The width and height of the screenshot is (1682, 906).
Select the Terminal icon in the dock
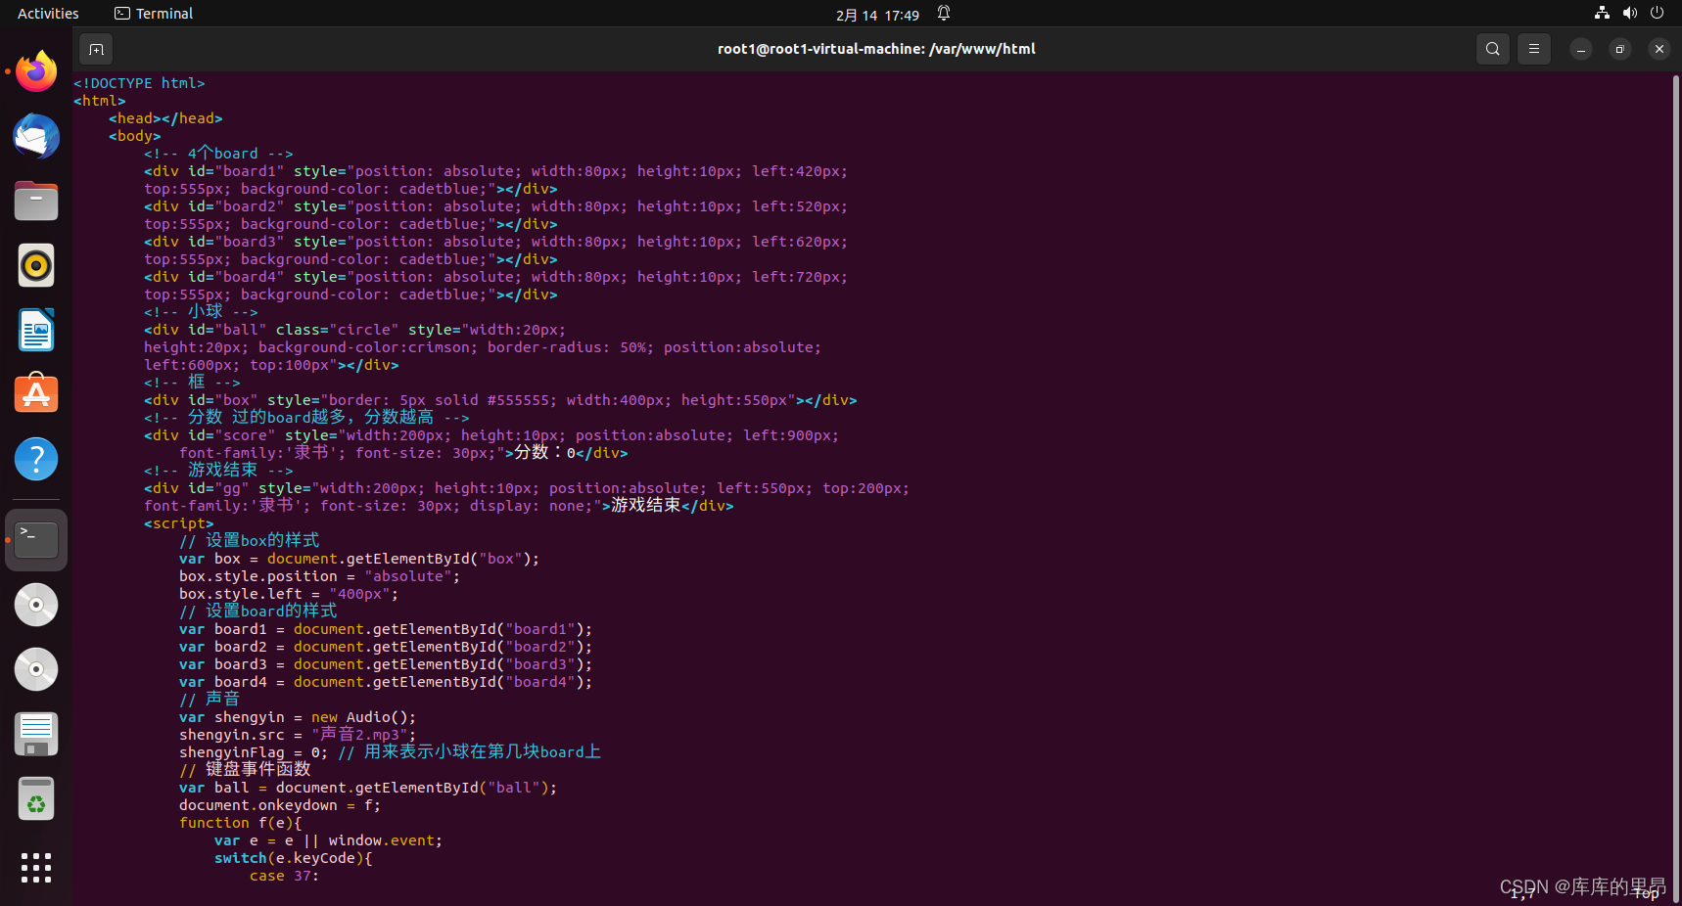[x=36, y=539]
